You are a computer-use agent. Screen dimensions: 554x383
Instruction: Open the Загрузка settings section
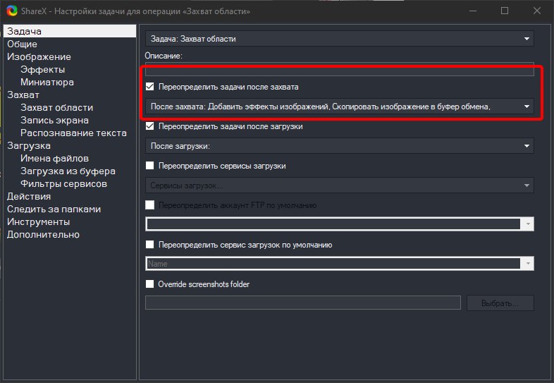pyautogui.click(x=29, y=146)
